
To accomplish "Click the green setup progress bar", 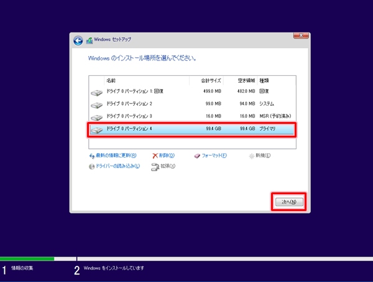I will tap(27, 259).
